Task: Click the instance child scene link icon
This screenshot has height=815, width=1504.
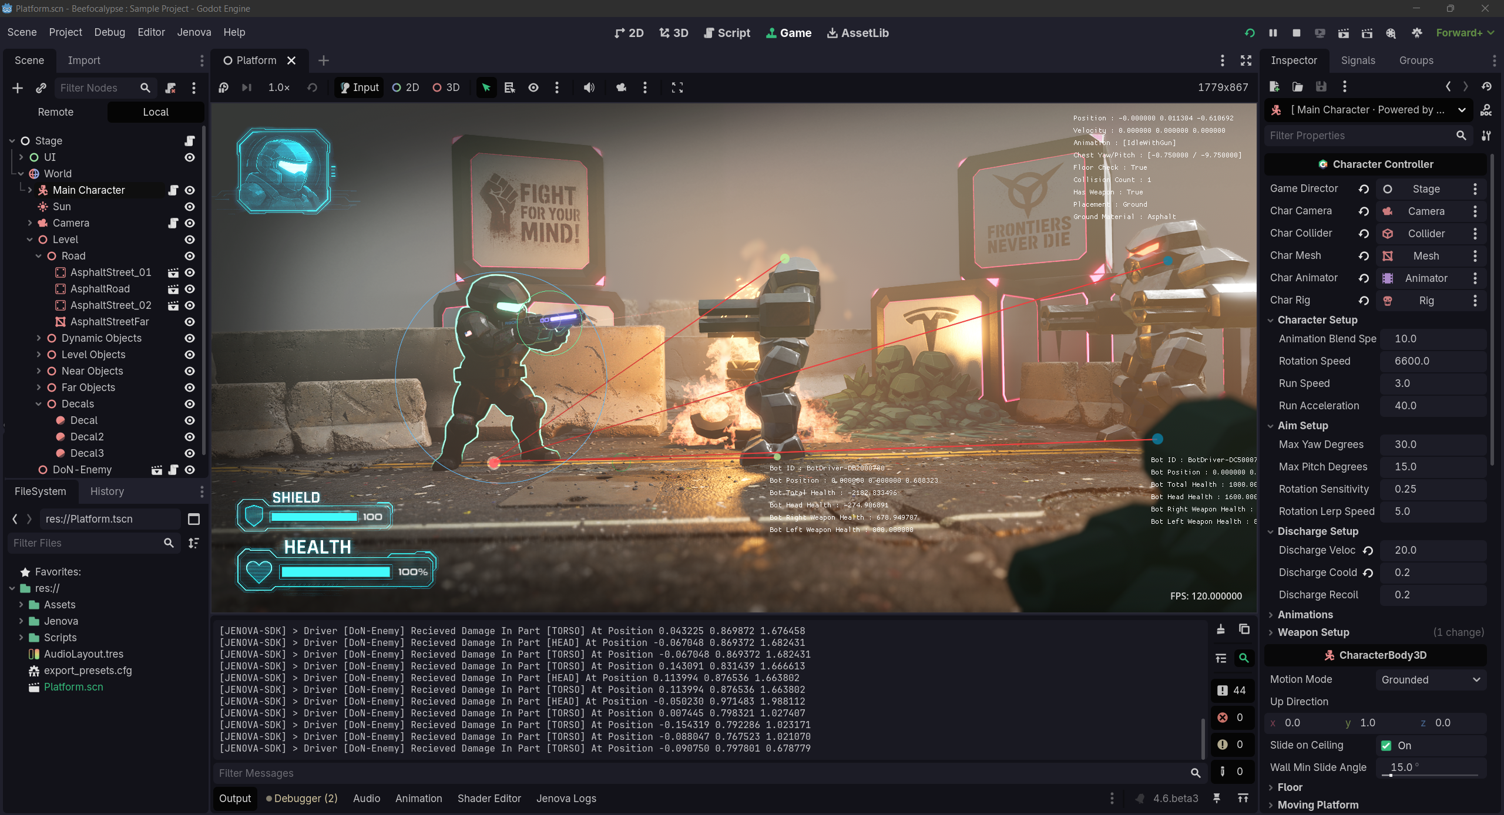Action: coord(41,88)
